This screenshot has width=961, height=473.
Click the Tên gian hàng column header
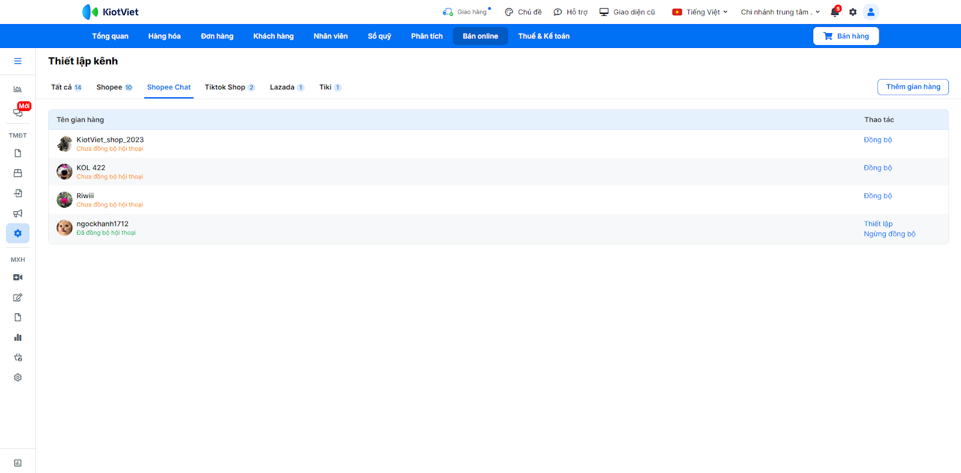(x=80, y=120)
